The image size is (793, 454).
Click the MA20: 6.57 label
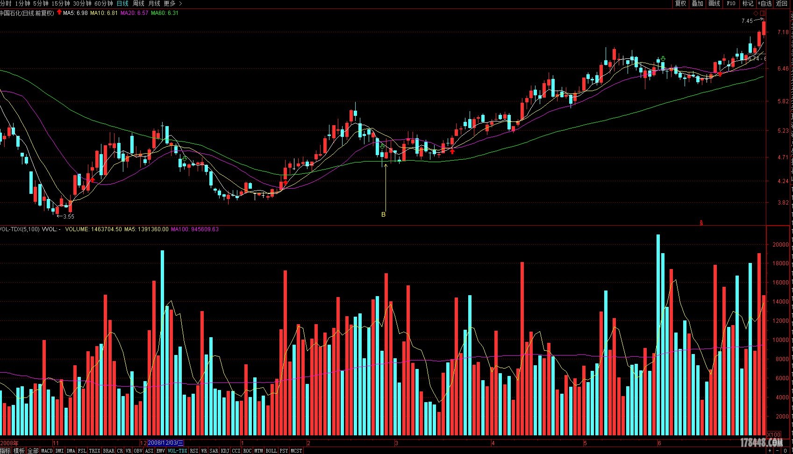[x=134, y=13]
